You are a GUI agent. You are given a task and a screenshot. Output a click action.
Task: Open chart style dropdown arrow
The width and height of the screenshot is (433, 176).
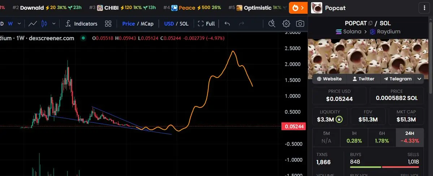tap(54, 24)
